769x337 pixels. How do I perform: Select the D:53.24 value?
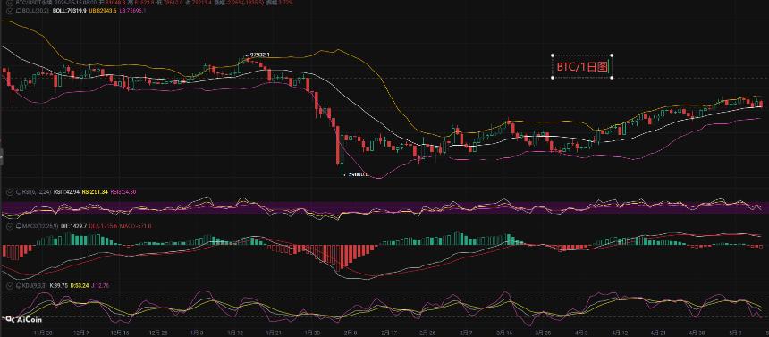[80, 285]
